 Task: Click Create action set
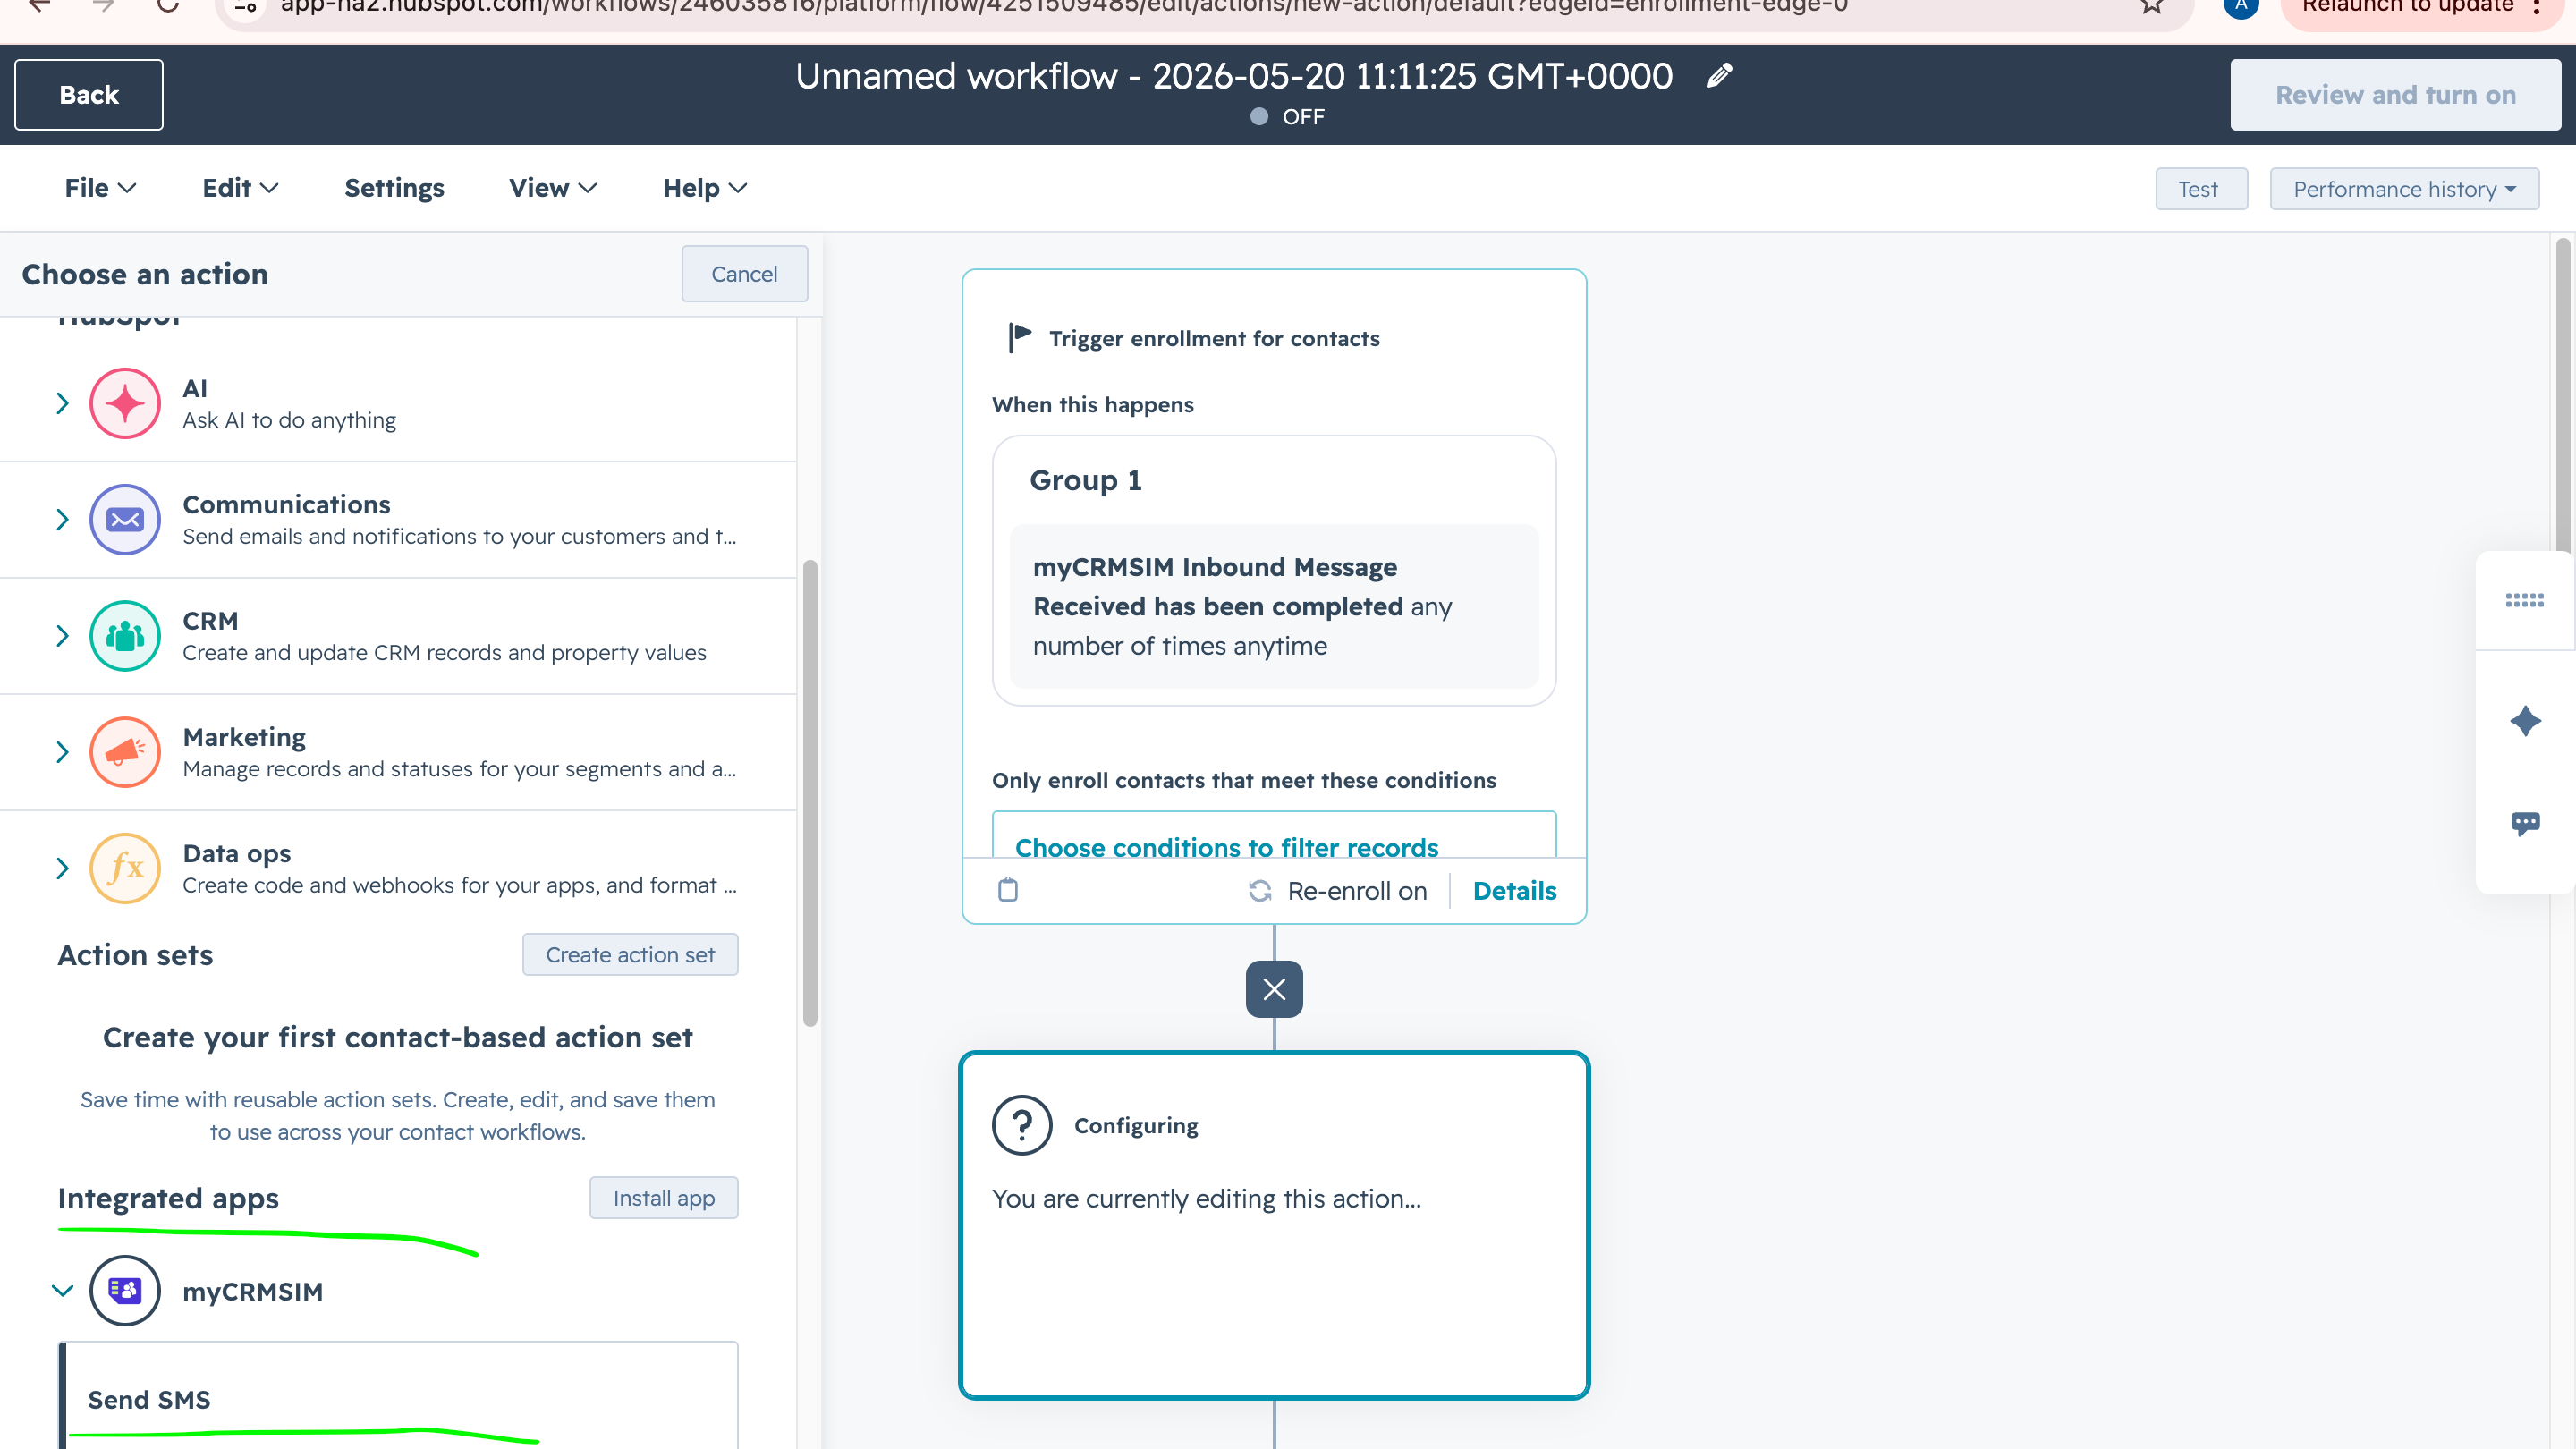click(630, 955)
